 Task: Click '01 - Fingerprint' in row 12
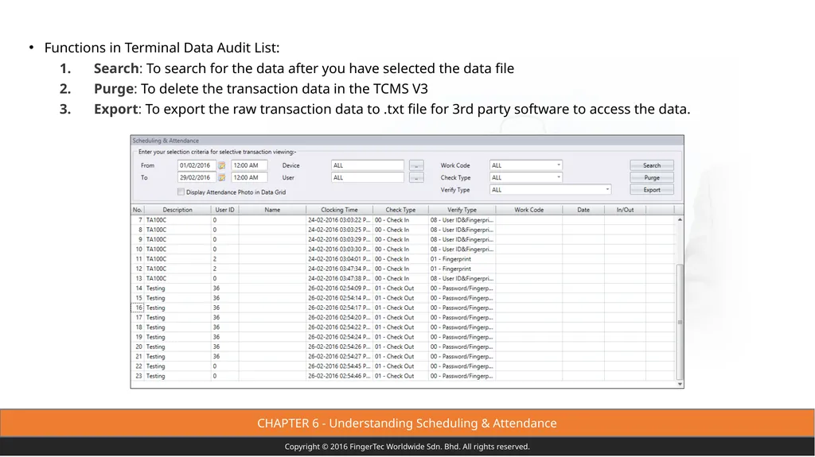(x=450, y=269)
